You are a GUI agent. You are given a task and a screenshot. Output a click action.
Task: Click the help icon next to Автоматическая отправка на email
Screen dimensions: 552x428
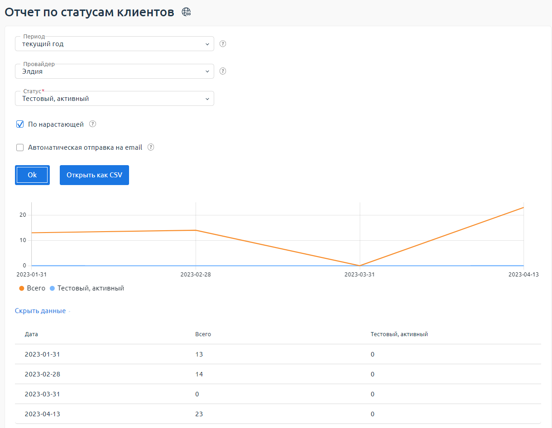(x=151, y=147)
